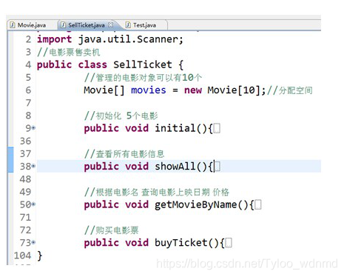Click line number 36 in gutter
This screenshot has height=277, width=344.
coord(26,141)
